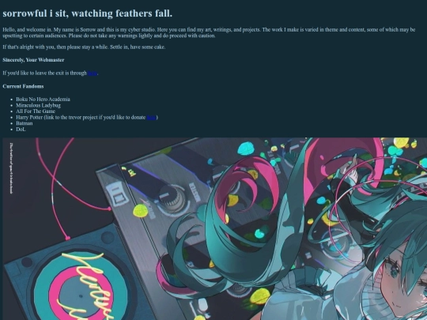Click the small icon on the mixer panel

tap(118, 194)
